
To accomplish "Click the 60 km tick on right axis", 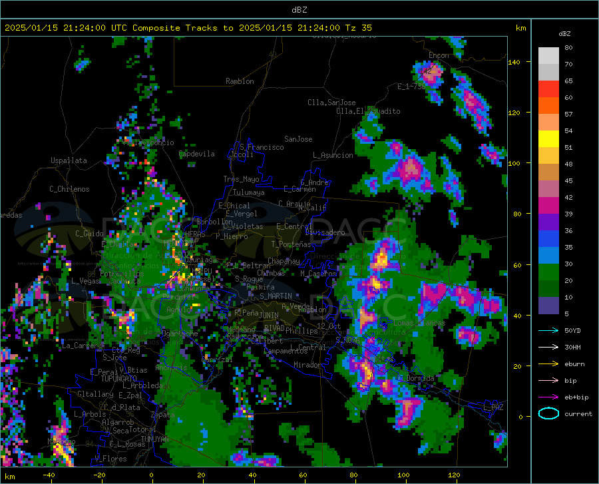I will 517,265.
